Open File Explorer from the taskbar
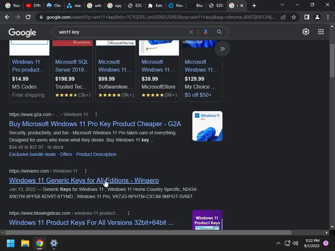335x251 pixels. tap(25, 243)
